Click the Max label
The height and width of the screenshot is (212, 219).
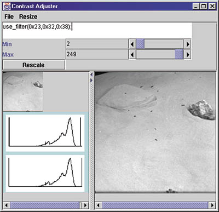8,55
